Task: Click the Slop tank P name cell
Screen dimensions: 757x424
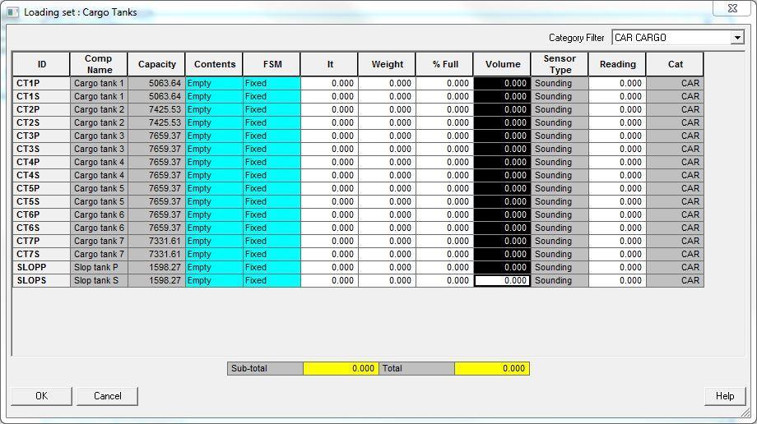Action: pos(99,267)
